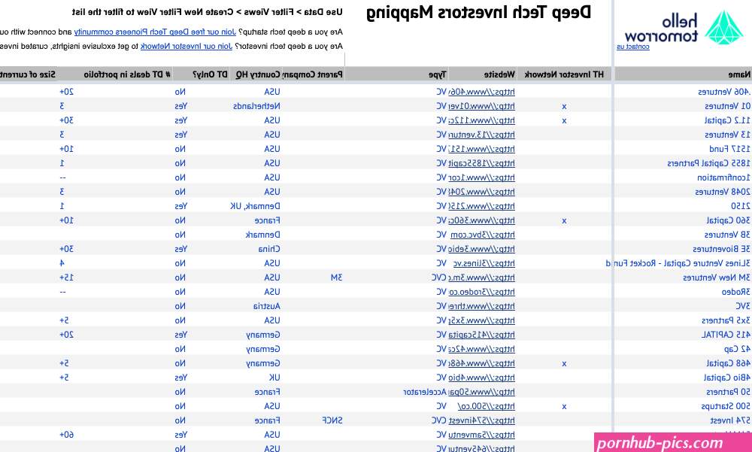Select the 'China' country cell
Screen dimensions: 752x452
pos(269,249)
